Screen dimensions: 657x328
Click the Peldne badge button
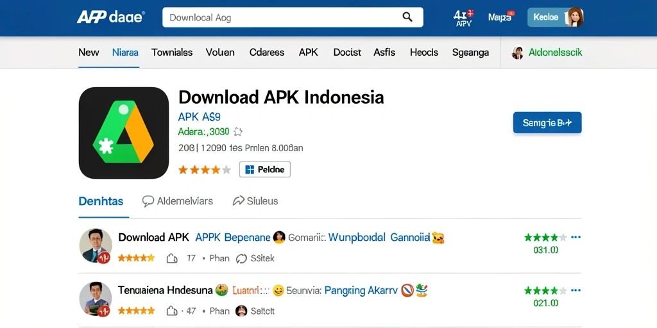(265, 169)
